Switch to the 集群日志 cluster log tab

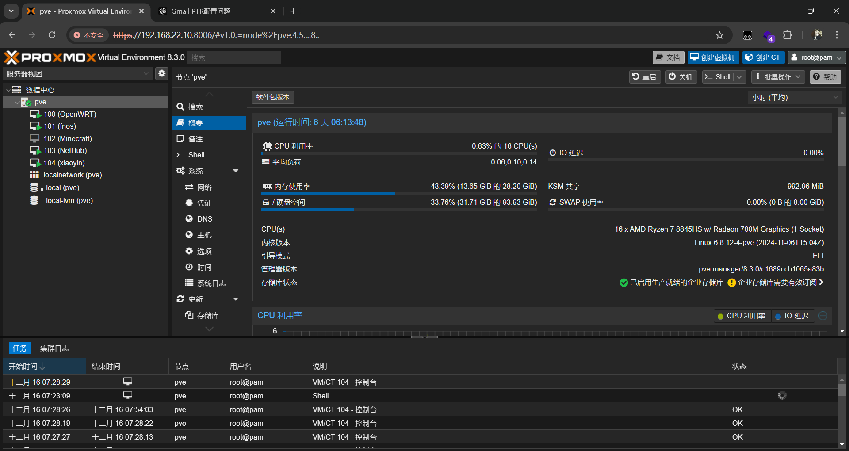coord(54,348)
